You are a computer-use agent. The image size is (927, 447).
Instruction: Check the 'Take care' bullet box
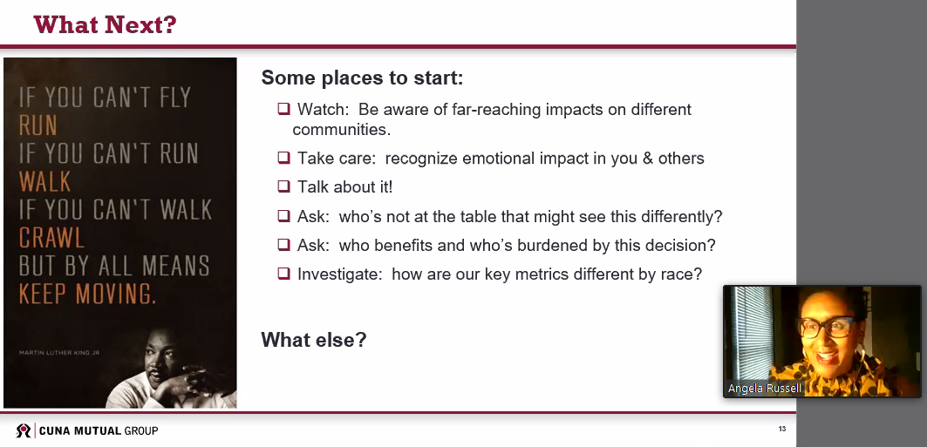[x=283, y=159]
